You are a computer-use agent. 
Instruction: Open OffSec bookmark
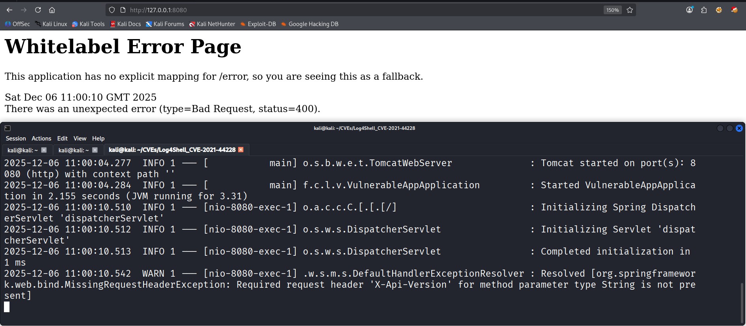point(17,24)
